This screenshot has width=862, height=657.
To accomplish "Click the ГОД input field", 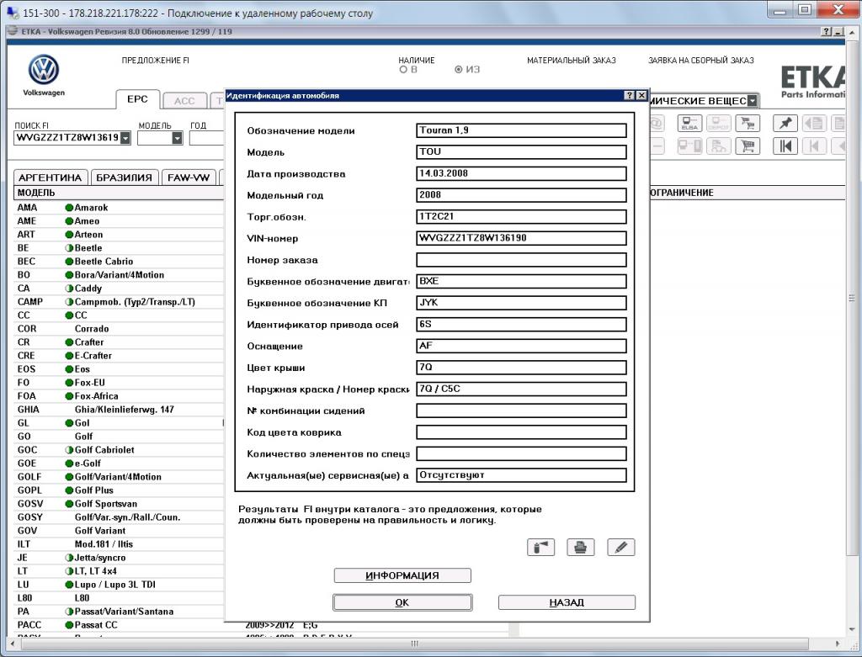I will click(207, 138).
